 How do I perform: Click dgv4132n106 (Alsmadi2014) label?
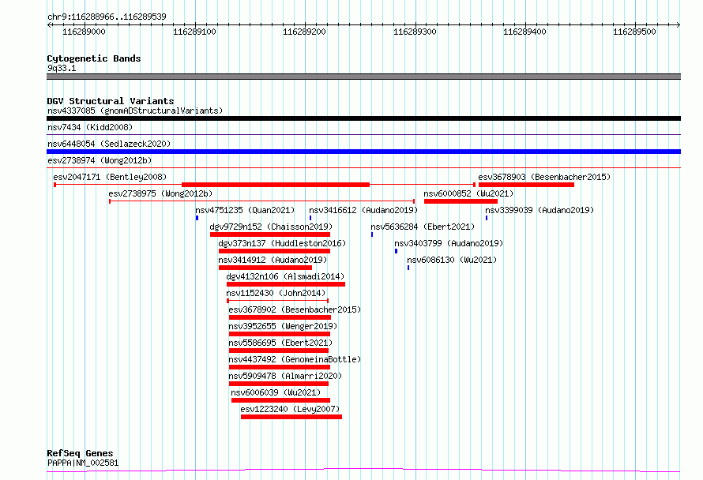[285, 276]
